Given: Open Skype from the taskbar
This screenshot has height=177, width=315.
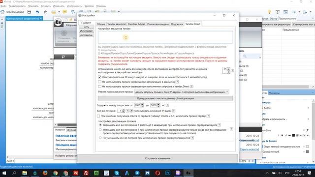Looking at the screenshot, I should tap(117, 173).
